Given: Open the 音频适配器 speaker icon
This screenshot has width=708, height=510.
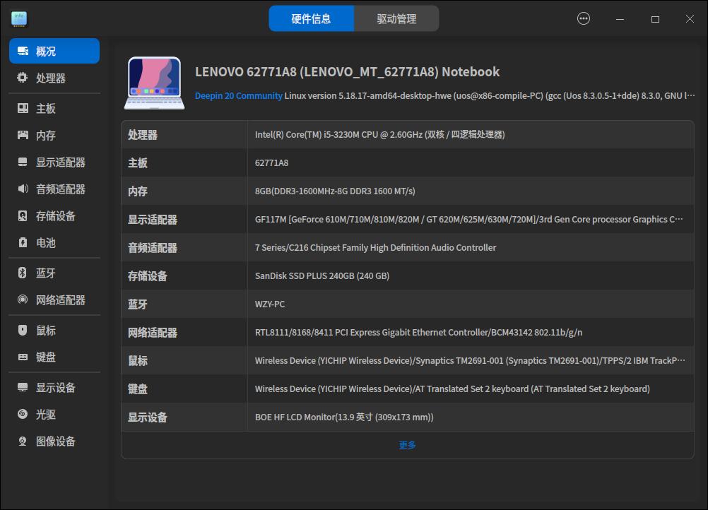Looking at the screenshot, I should pos(23,189).
